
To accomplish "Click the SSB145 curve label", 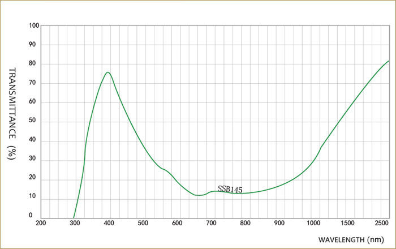I will (230, 189).
